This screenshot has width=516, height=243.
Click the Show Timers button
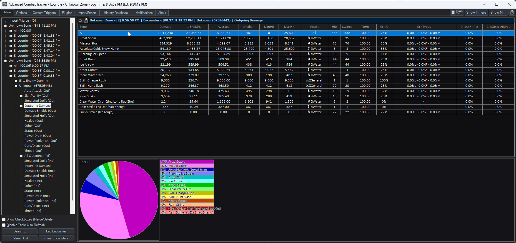tap(476, 13)
